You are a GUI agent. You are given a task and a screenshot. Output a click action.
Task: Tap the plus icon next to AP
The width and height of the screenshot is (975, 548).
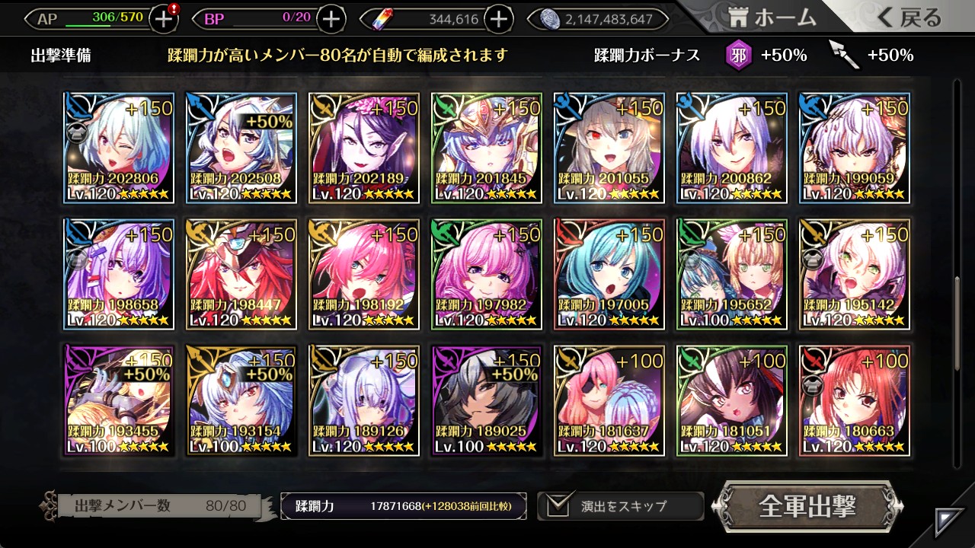point(164,19)
